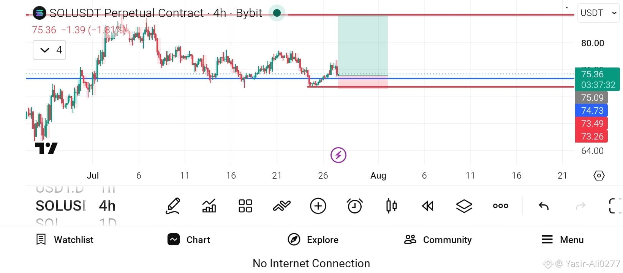
Task: Toggle fullscreen chart mode
Action: [615, 206]
